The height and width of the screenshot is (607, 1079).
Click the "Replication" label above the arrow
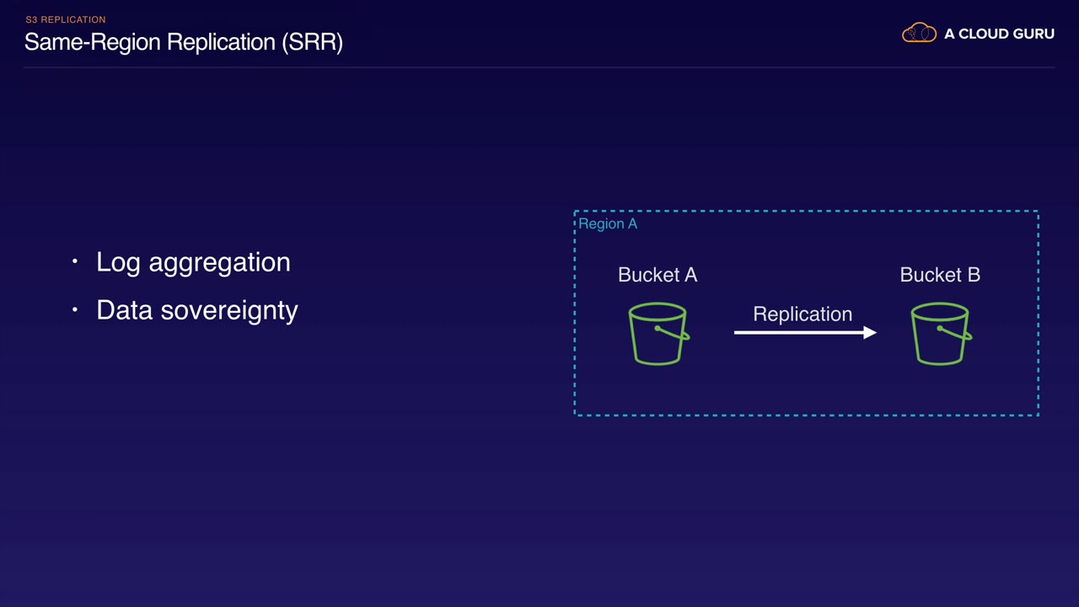(803, 314)
